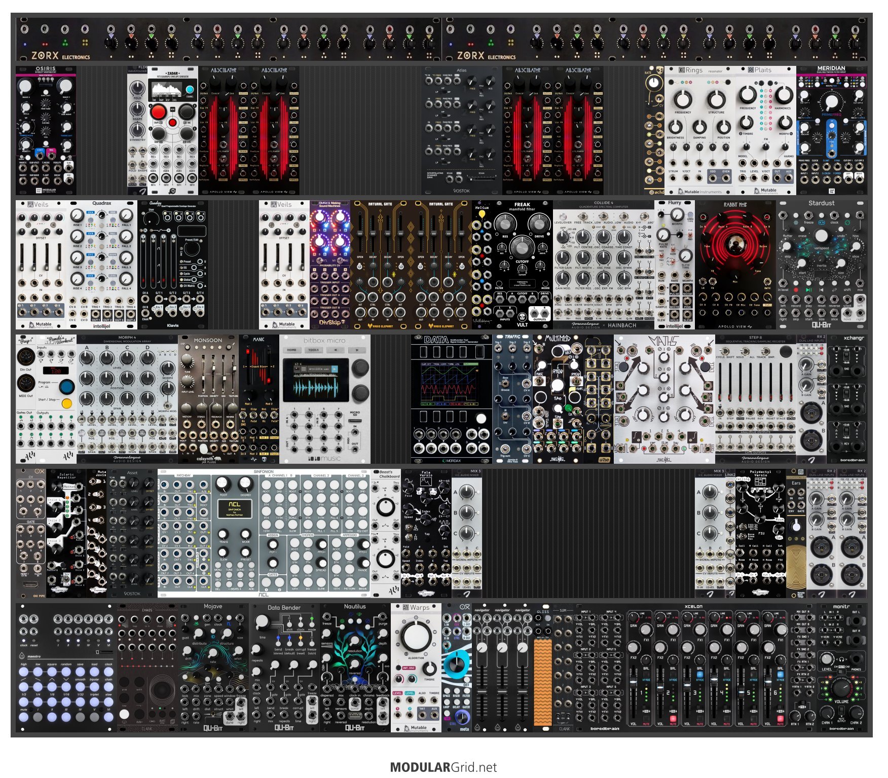
Task: Click the TIMBRE knob on Plaits
Action: pyautogui.click(x=747, y=123)
